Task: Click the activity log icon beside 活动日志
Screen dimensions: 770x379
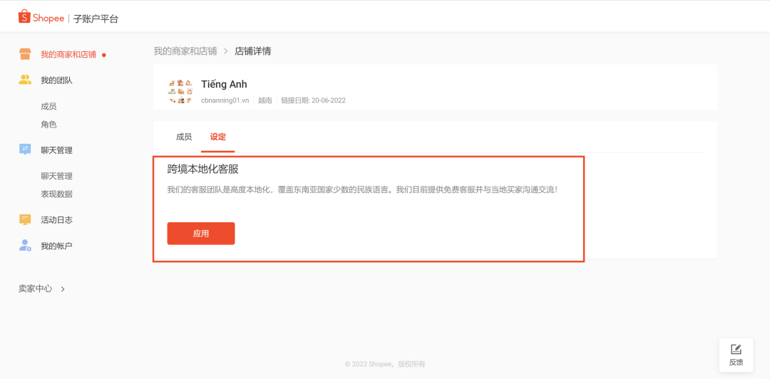Action: pos(25,219)
